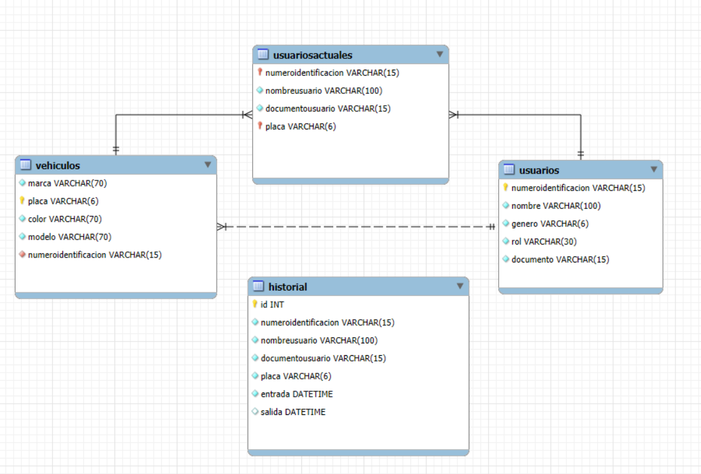Click the table icon on usuariosactuales header

263,54
